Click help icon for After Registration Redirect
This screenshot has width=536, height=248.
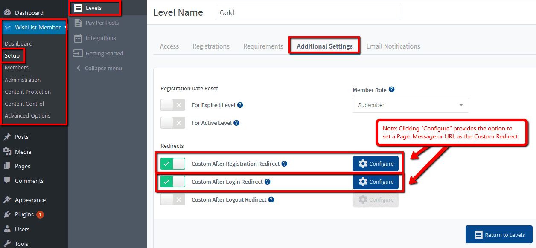coord(284,164)
